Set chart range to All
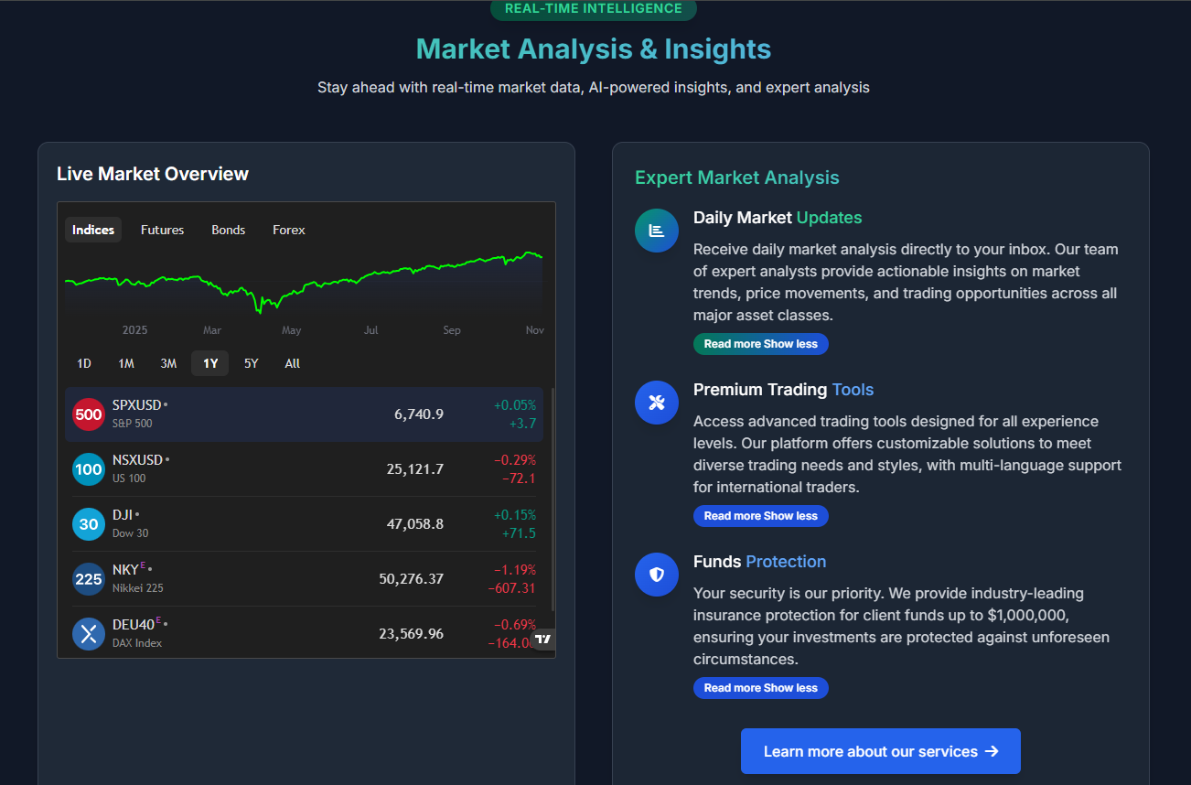 (293, 363)
